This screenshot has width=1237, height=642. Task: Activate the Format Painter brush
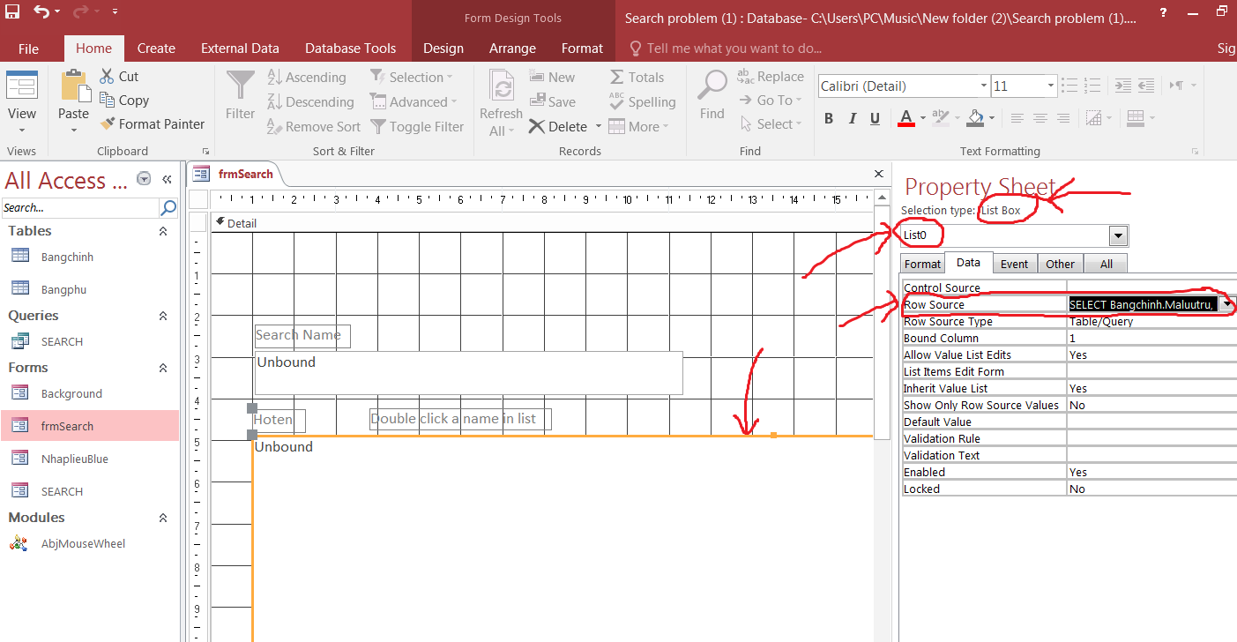tap(152, 124)
